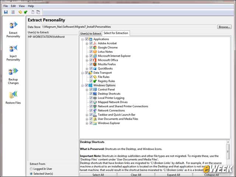Click the Clear All button

136,175
